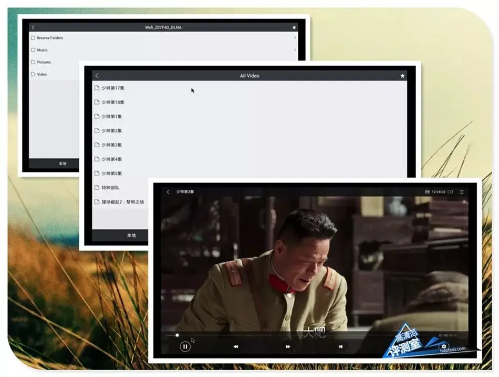The width and height of the screenshot is (499, 377).
Task: Open 少帅第18集 in All Video
Action: tap(112, 103)
